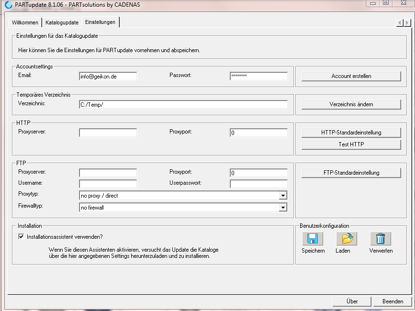The height and width of the screenshot is (311, 415).
Task: Click the Über button
Action: coord(352,301)
